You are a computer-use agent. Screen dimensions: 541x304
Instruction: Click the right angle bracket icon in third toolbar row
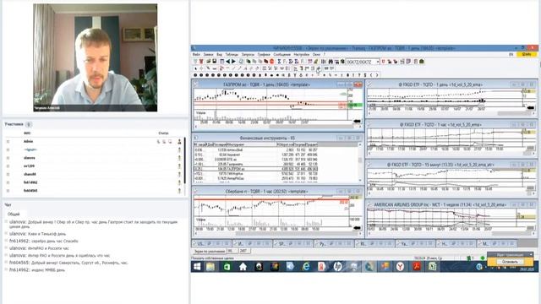click(x=377, y=75)
